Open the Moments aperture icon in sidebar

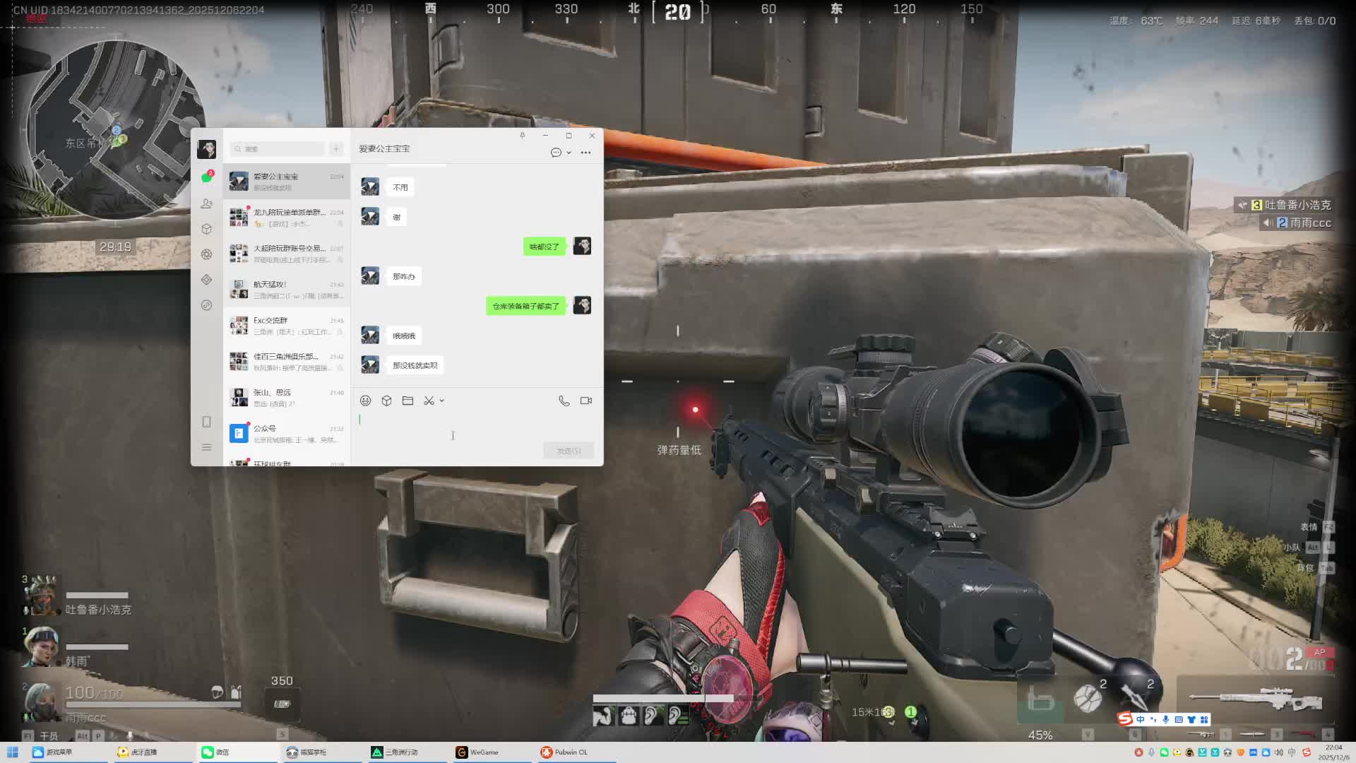(206, 254)
